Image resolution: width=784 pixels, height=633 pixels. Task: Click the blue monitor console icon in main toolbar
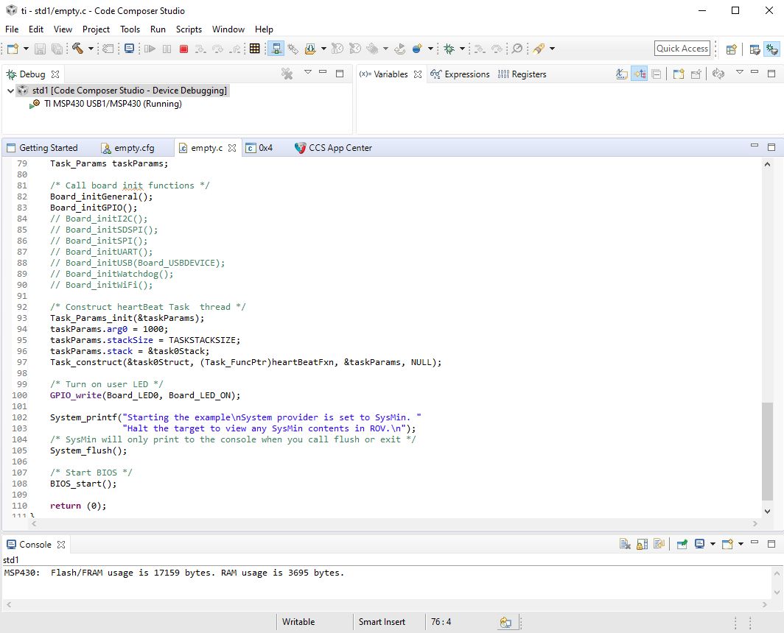pos(130,49)
